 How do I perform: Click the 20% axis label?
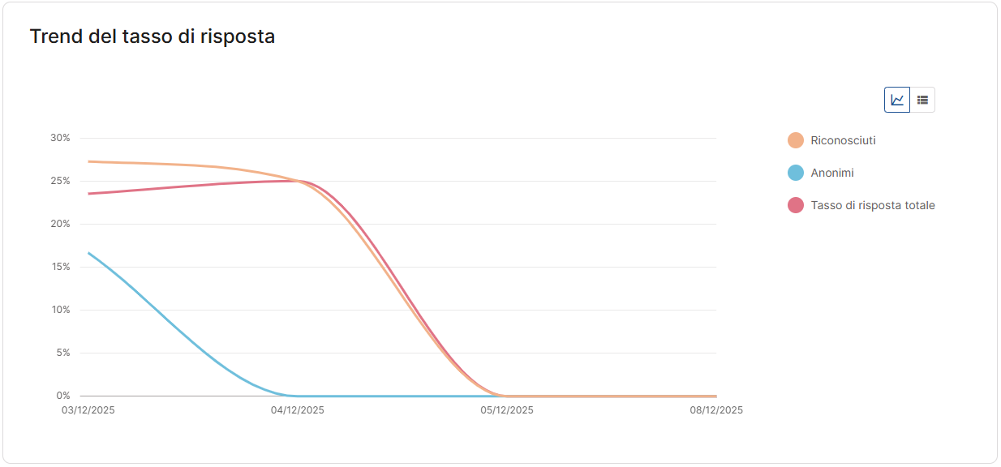(60, 224)
